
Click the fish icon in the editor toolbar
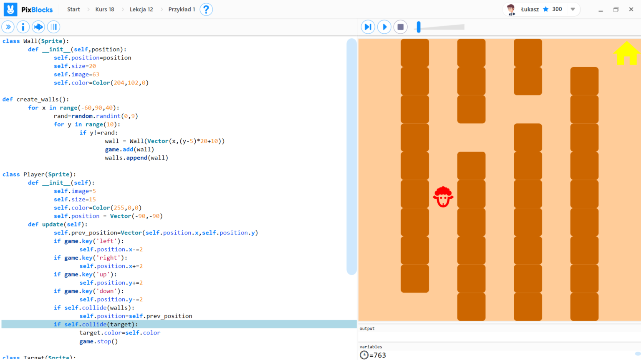[x=38, y=27]
